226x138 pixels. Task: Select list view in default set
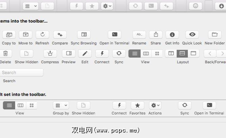tap(9, 105)
